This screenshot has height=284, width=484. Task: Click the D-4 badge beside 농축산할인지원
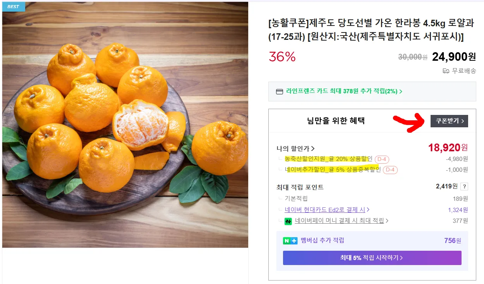coord(382,159)
